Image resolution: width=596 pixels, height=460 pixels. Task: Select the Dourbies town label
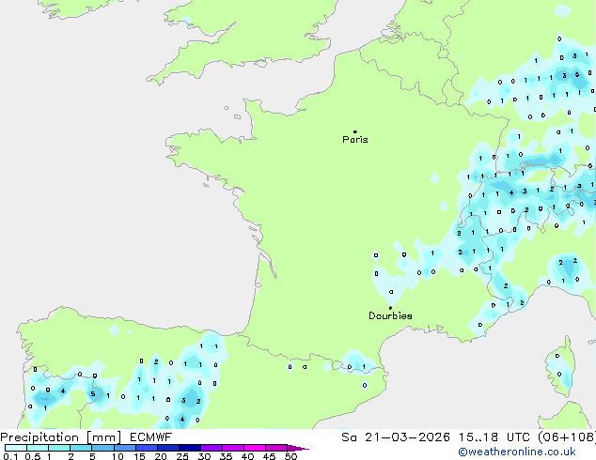point(390,316)
